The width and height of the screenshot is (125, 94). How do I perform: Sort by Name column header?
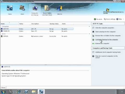tap(9, 24)
